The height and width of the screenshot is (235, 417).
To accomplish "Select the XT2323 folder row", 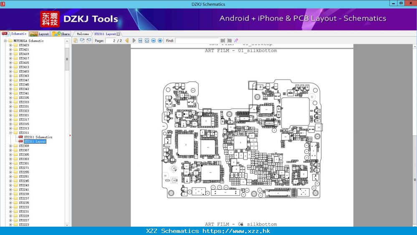I will [24, 111].
